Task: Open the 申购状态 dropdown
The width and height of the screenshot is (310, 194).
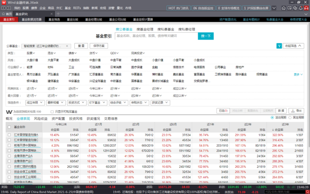Action: tap(139, 102)
